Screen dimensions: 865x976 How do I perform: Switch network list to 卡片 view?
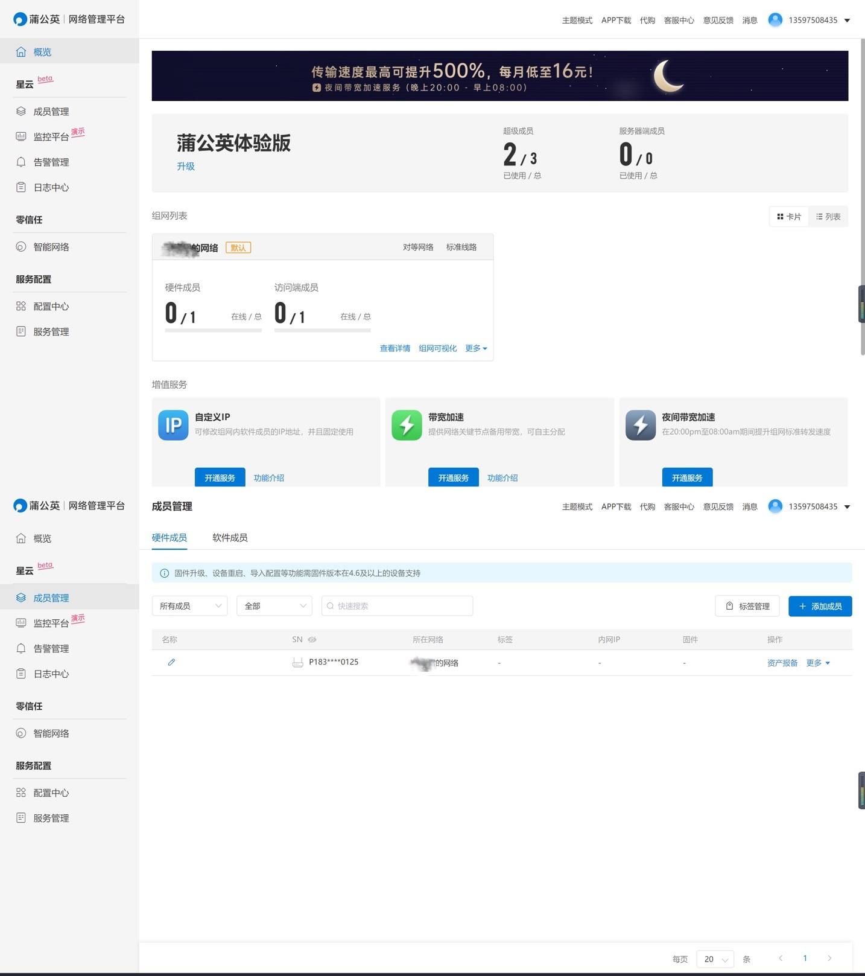click(789, 217)
